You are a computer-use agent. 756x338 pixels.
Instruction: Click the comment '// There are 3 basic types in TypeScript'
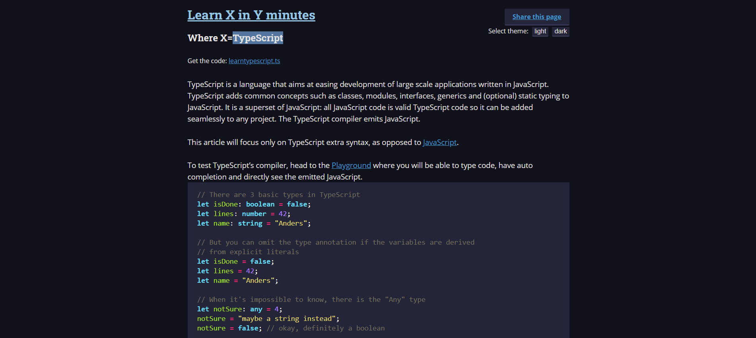point(278,195)
